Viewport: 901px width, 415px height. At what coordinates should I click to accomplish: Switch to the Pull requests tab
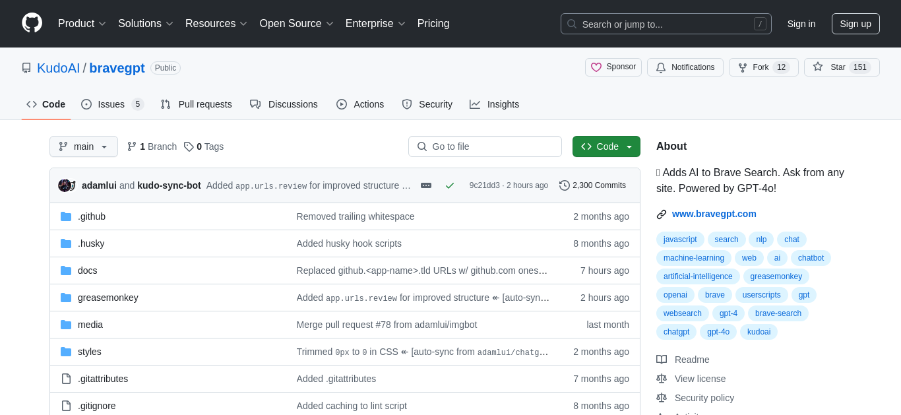point(196,104)
